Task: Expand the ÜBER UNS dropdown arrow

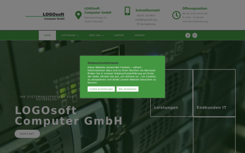Action: coord(103,35)
